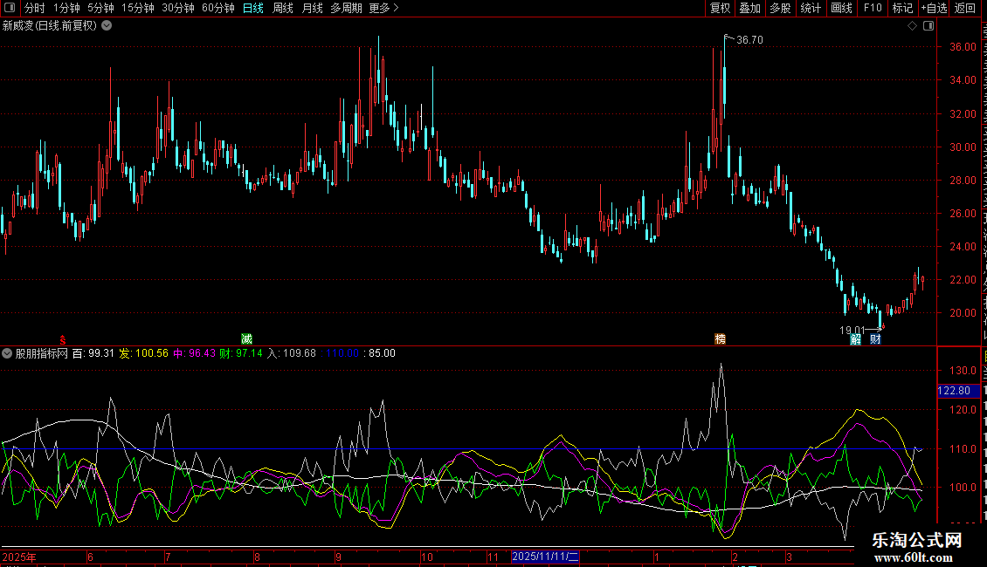Viewport: 987px width, 567px height.
Task: Click the 叠加 overlay button
Action: [750, 8]
